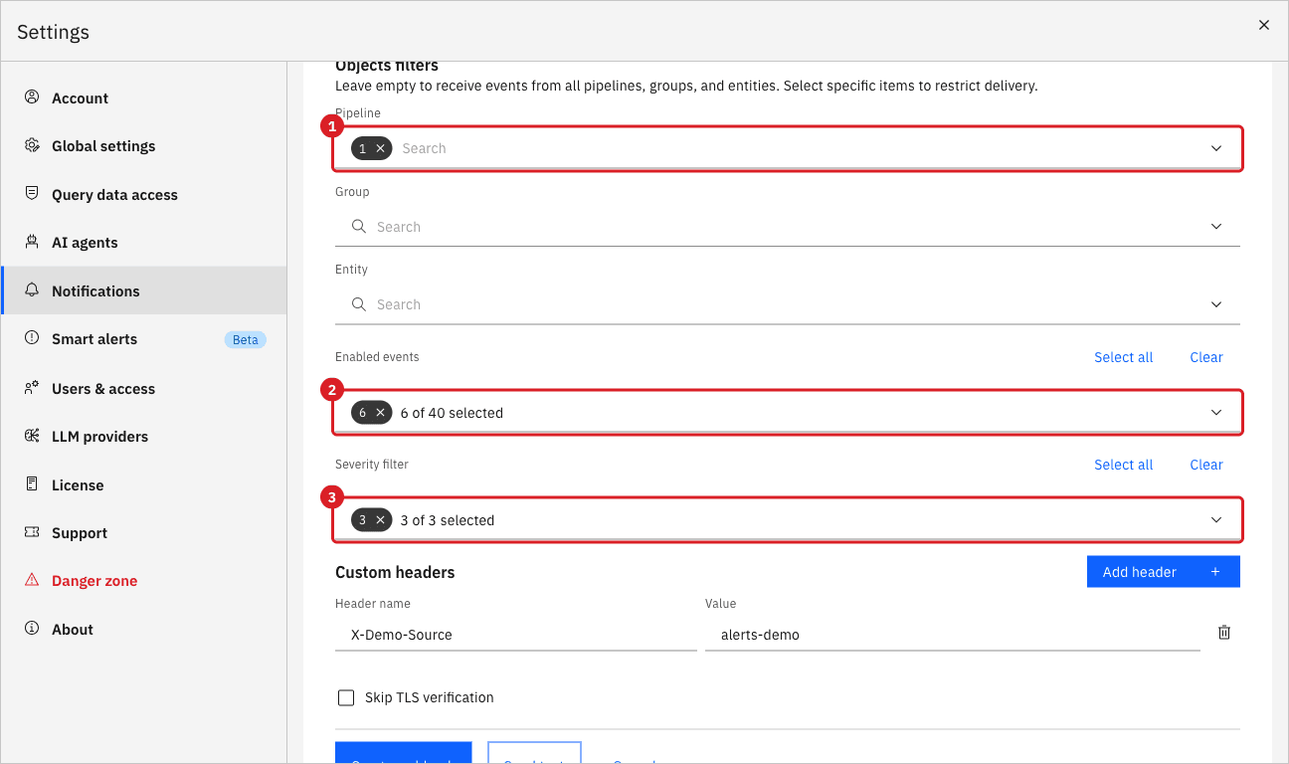Screen dimensions: 1289x764
Task: Click the Account person icon
Action: (x=32, y=97)
